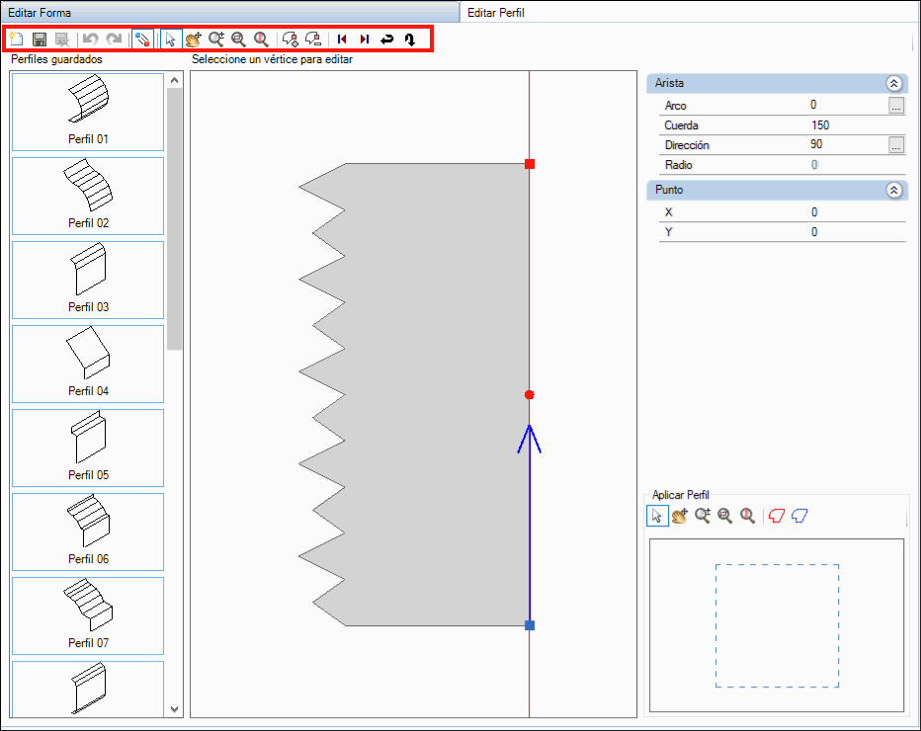Select the pan hand tool in top toolbar

193,40
